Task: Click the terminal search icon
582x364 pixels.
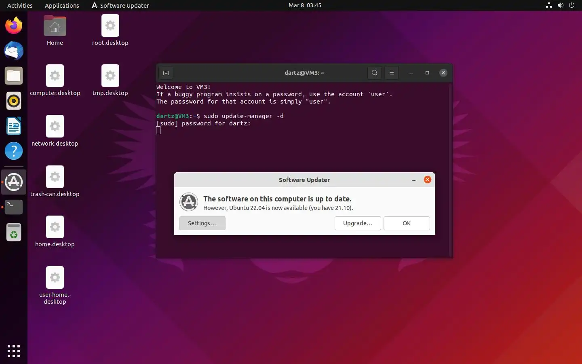Action: point(375,73)
